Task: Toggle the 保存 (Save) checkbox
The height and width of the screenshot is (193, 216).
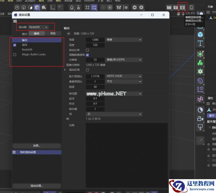Action: tap(15, 45)
